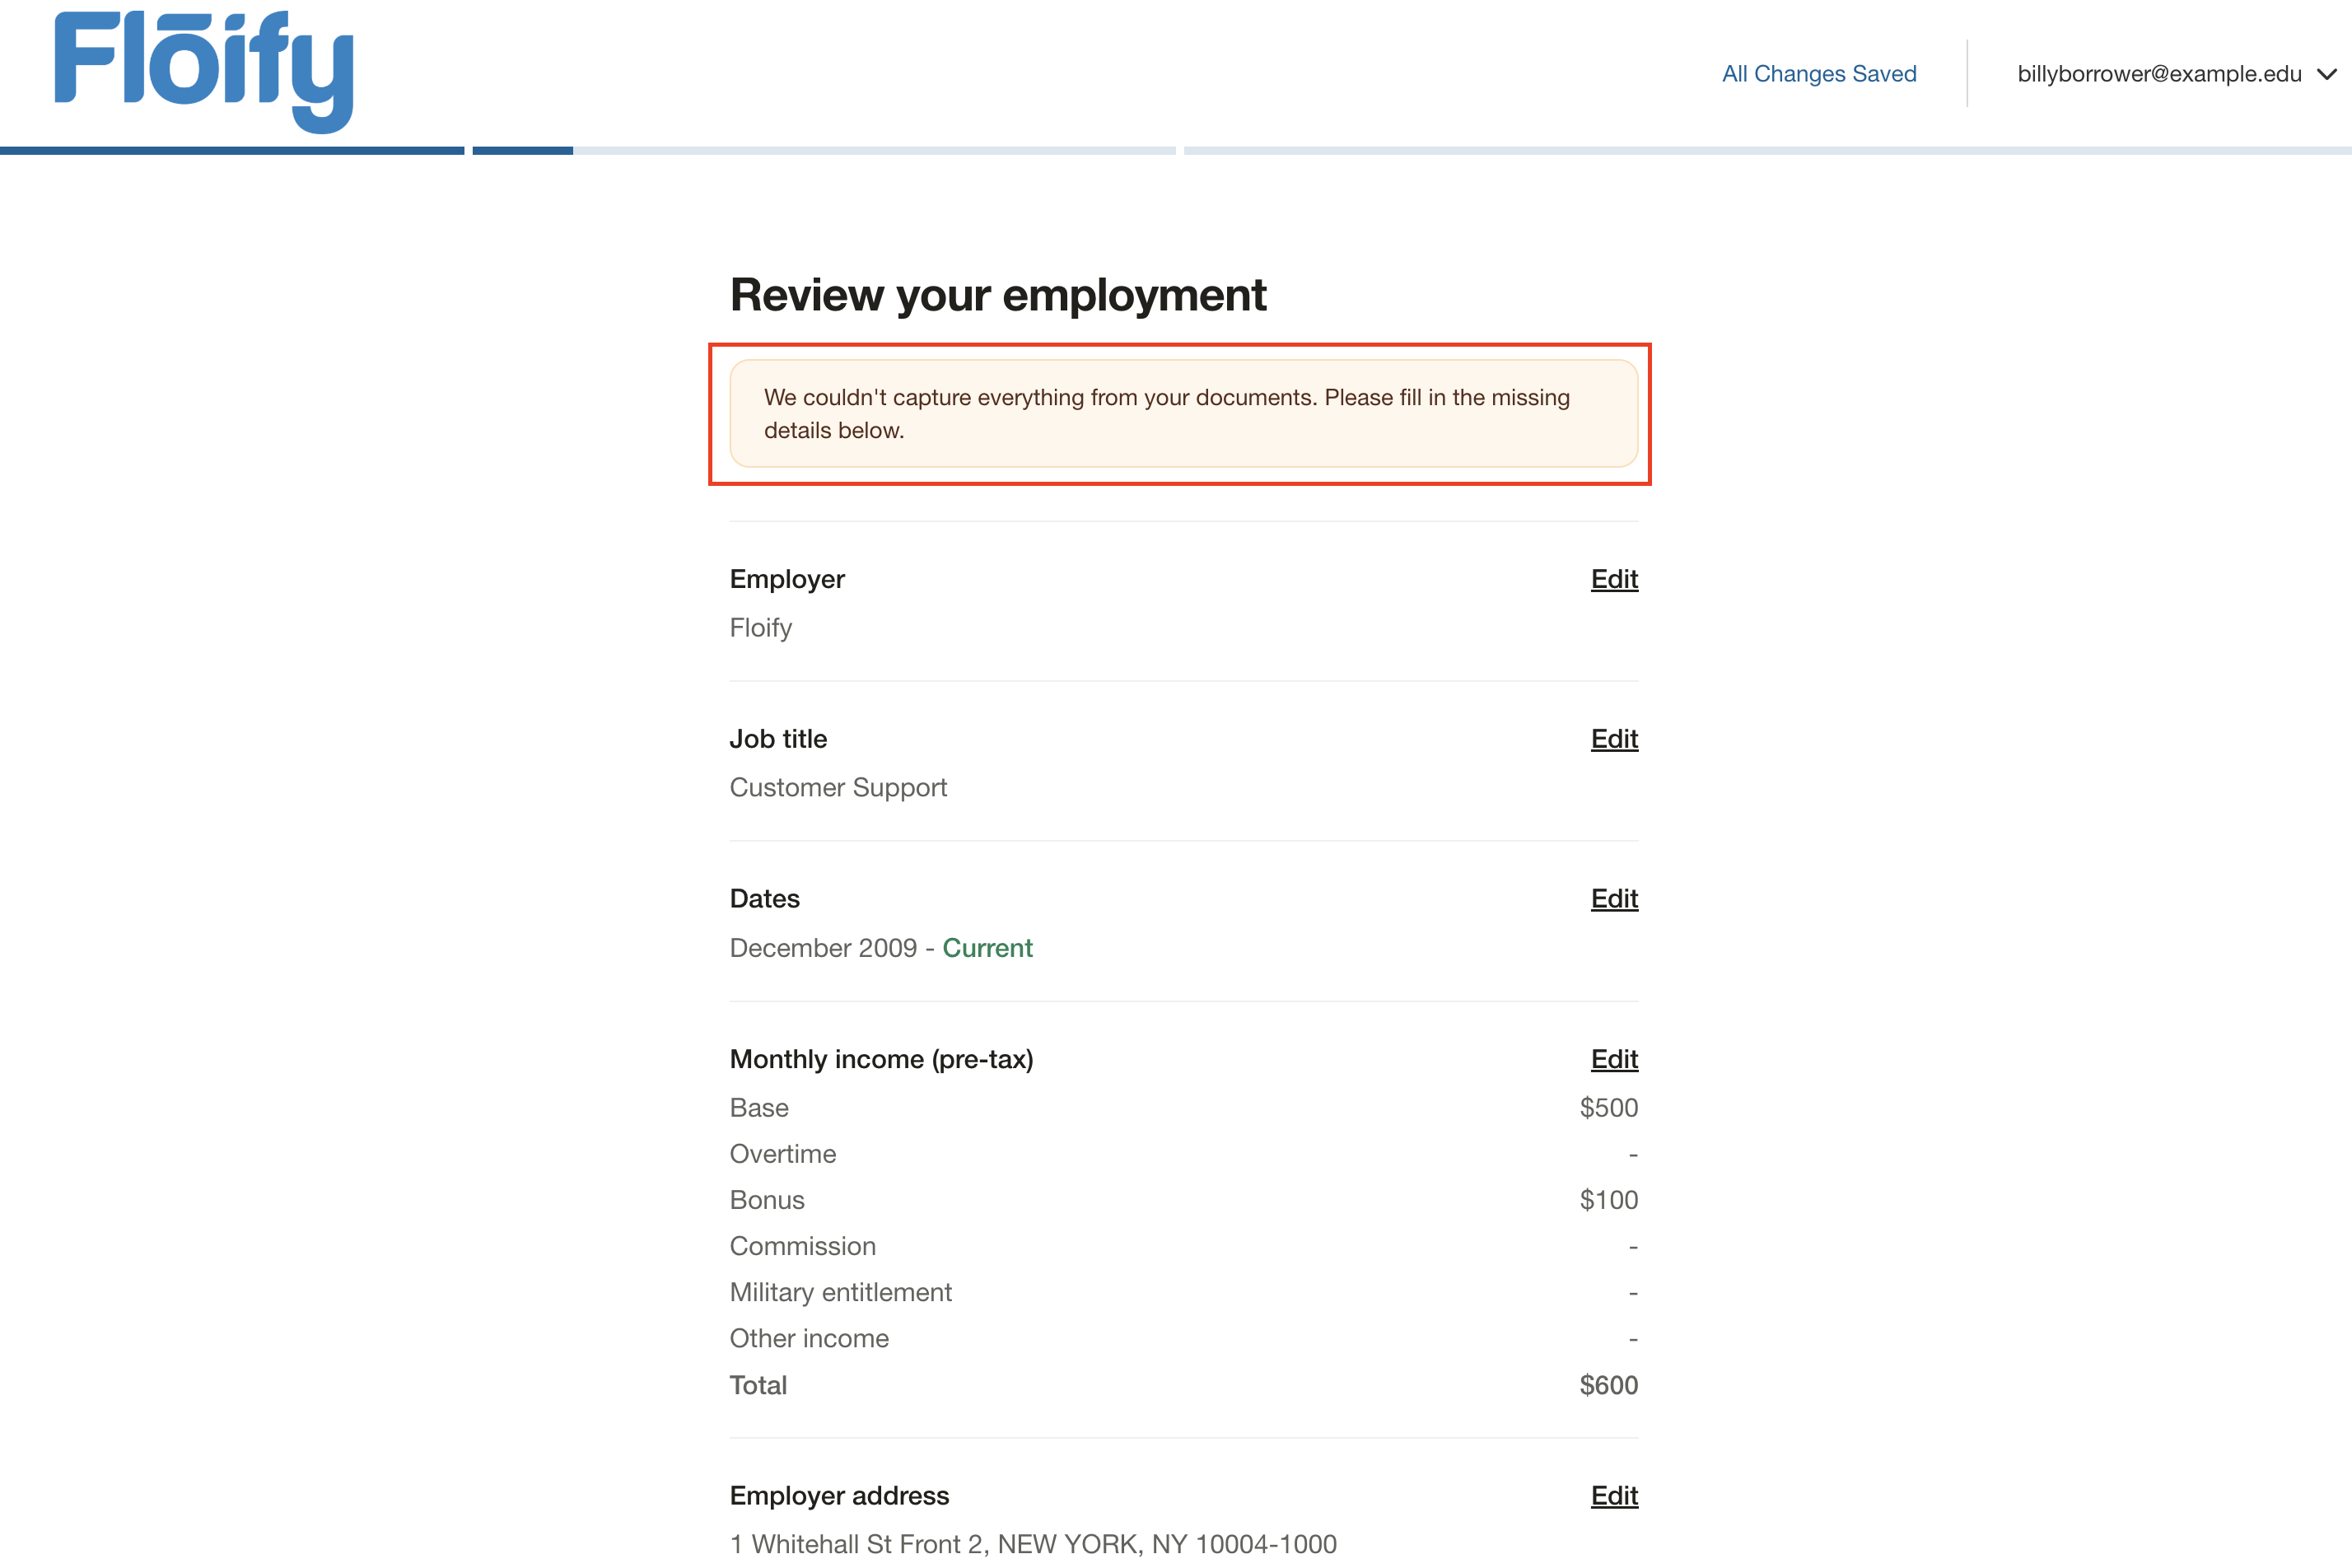Viewport: 2352px width, 1568px height.
Task: Click billyborrower@example.edu account menu
Action: (x=2159, y=74)
